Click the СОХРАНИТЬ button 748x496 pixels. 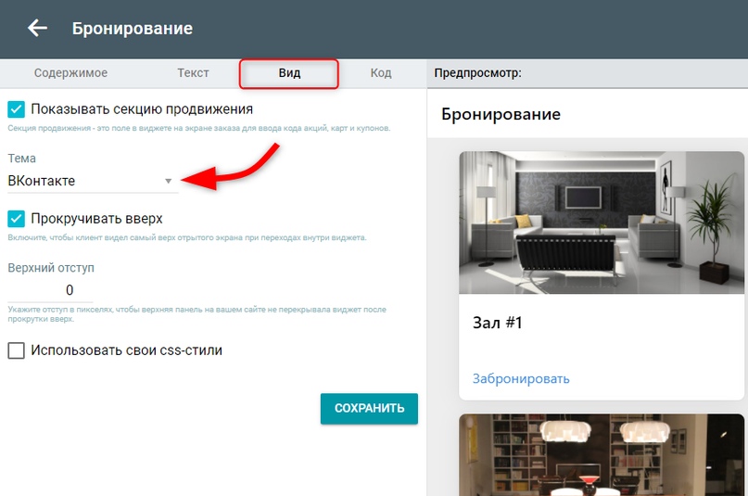[x=369, y=408]
